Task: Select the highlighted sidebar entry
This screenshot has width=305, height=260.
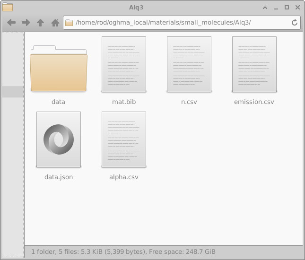Action: [x=13, y=92]
